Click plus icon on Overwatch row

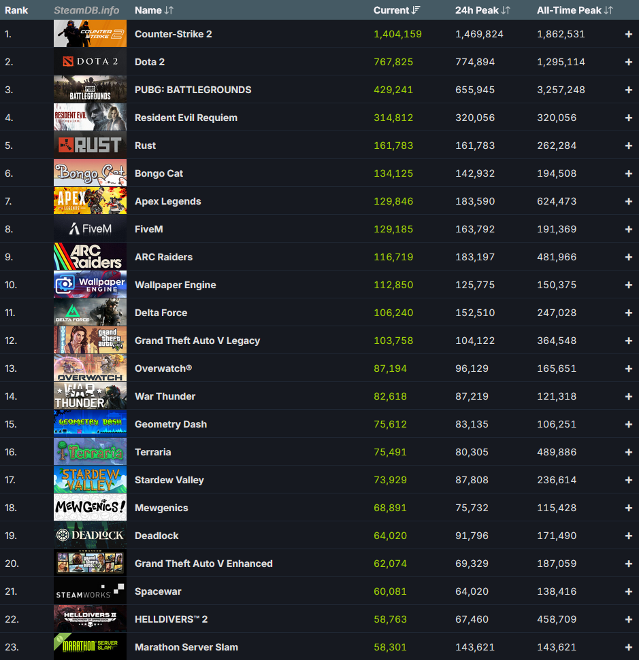(x=629, y=368)
